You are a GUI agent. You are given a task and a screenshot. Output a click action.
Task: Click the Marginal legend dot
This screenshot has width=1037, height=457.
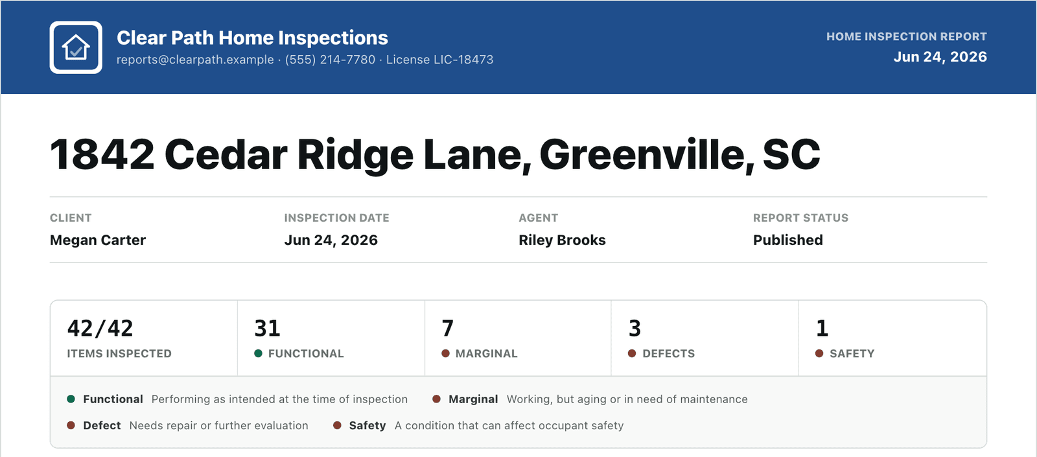(x=436, y=399)
